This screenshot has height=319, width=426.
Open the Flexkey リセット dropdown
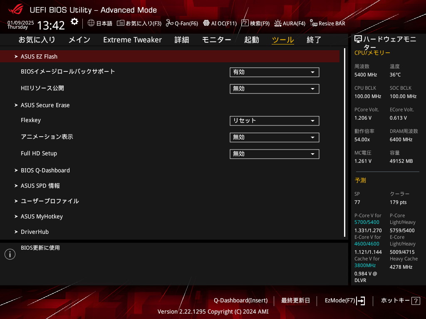point(274,121)
